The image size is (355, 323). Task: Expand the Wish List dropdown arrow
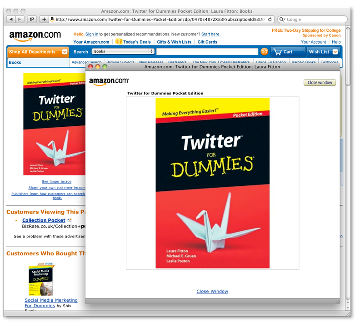coord(335,52)
